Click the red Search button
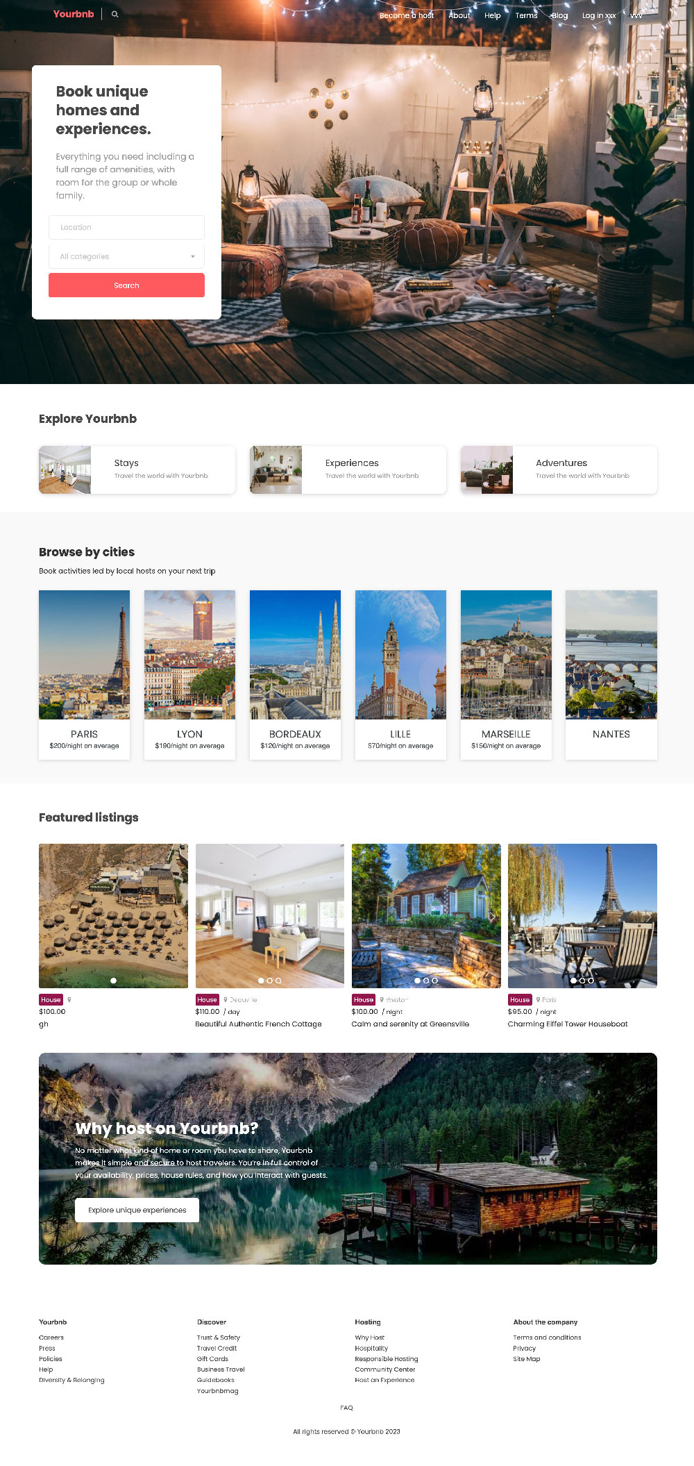The width and height of the screenshot is (694, 1466). coord(126,285)
